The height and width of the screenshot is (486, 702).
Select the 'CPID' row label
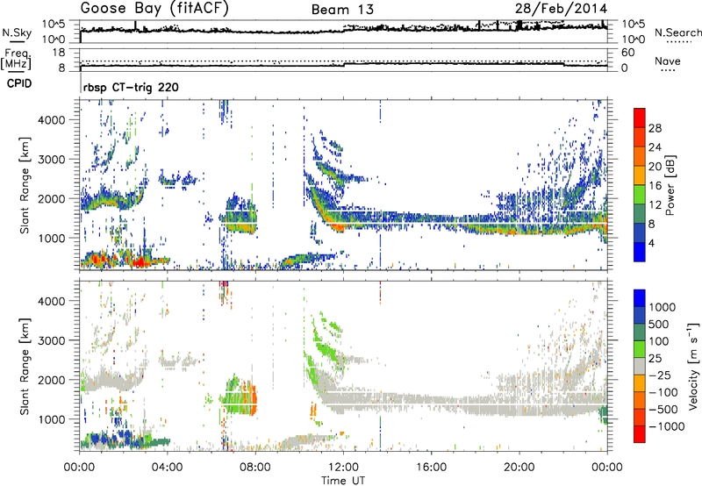(x=19, y=83)
